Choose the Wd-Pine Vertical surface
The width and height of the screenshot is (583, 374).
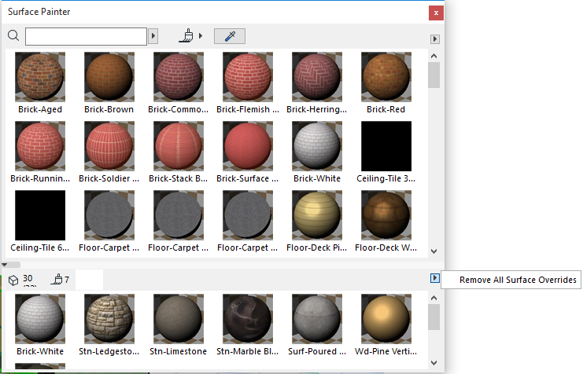386,319
